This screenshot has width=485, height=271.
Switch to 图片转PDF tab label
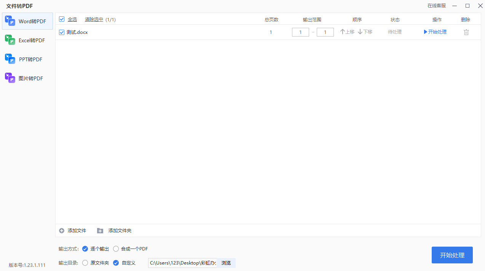(x=31, y=78)
